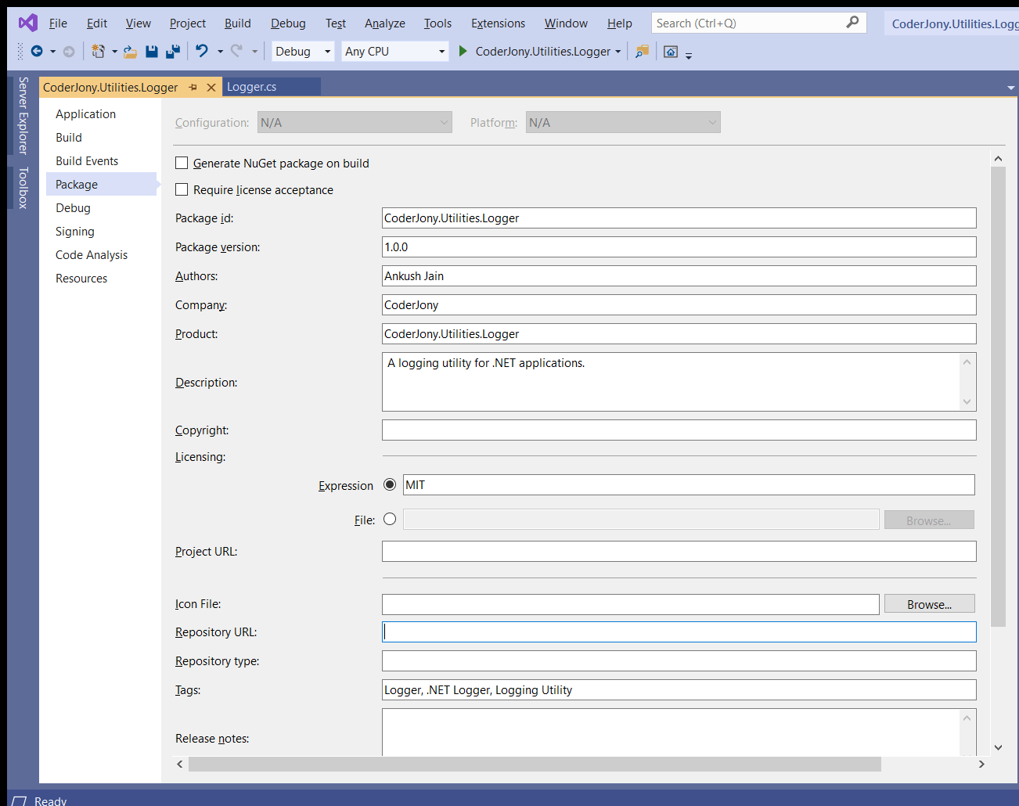The height and width of the screenshot is (806, 1019).
Task: Enable Generate NuGet package on build
Action: point(182,163)
